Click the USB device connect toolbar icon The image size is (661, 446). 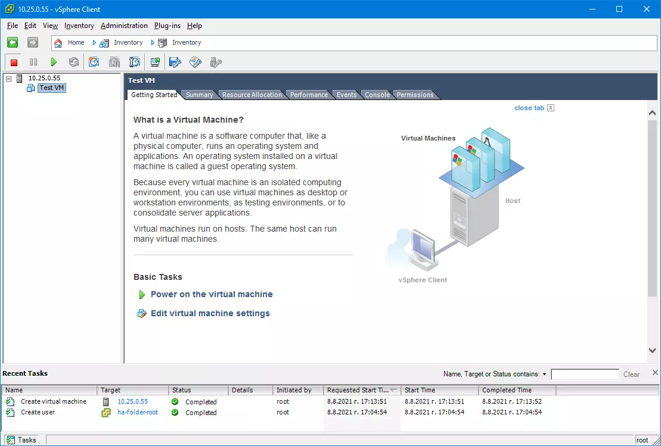point(216,63)
